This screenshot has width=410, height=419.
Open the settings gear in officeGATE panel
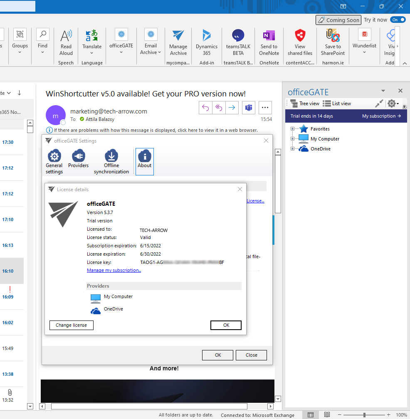[x=391, y=104]
